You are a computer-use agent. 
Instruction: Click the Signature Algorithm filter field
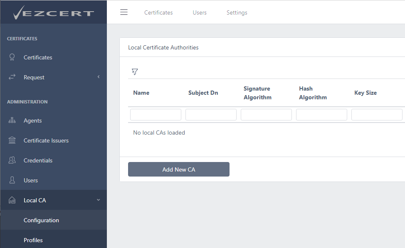click(x=266, y=115)
